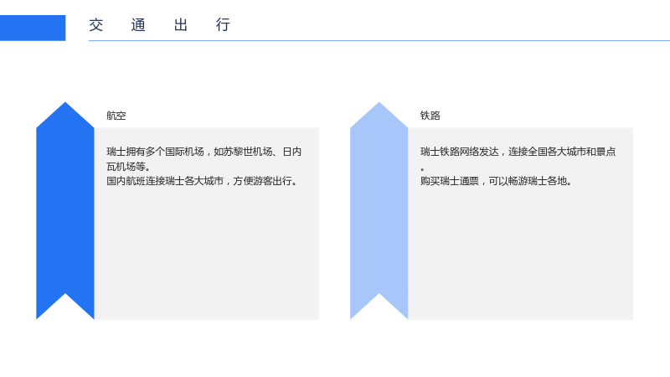Click the lone period in railway text

423,169
